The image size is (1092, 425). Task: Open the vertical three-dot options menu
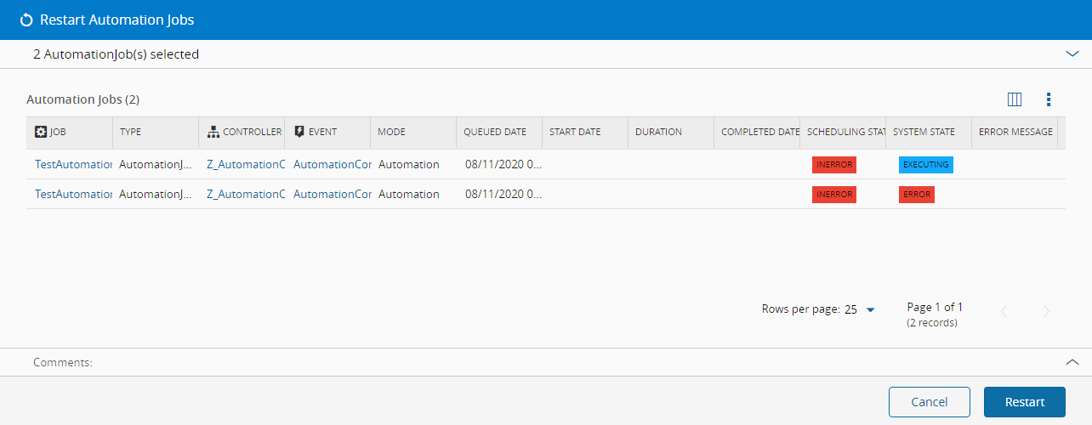coord(1048,99)
